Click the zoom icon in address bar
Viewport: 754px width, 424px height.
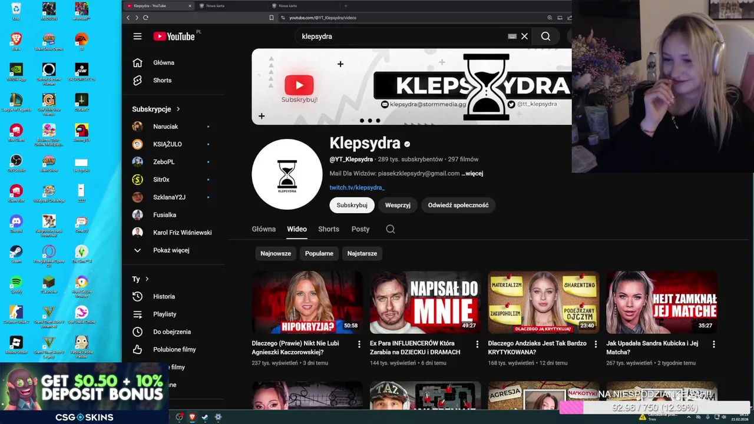coord(550,18)
